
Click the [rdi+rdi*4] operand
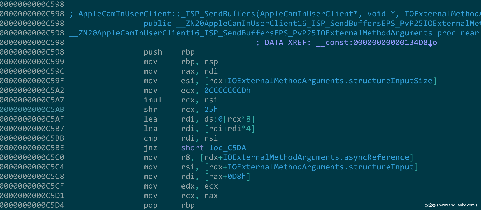tap(229, 129)
